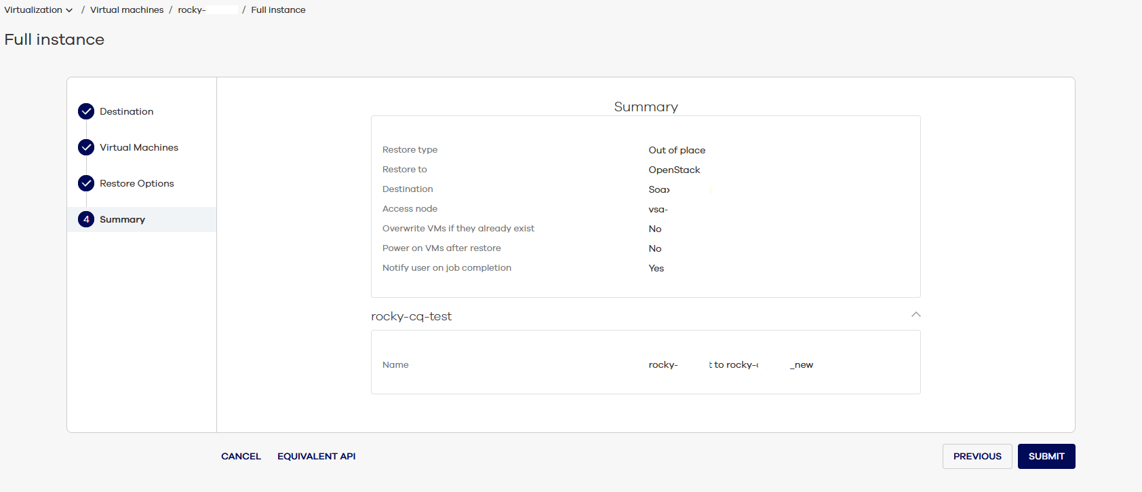This screenshot has width=1142, height=492.
Task: Click the Full instance breadcrumb item
Action: point(278,10)
